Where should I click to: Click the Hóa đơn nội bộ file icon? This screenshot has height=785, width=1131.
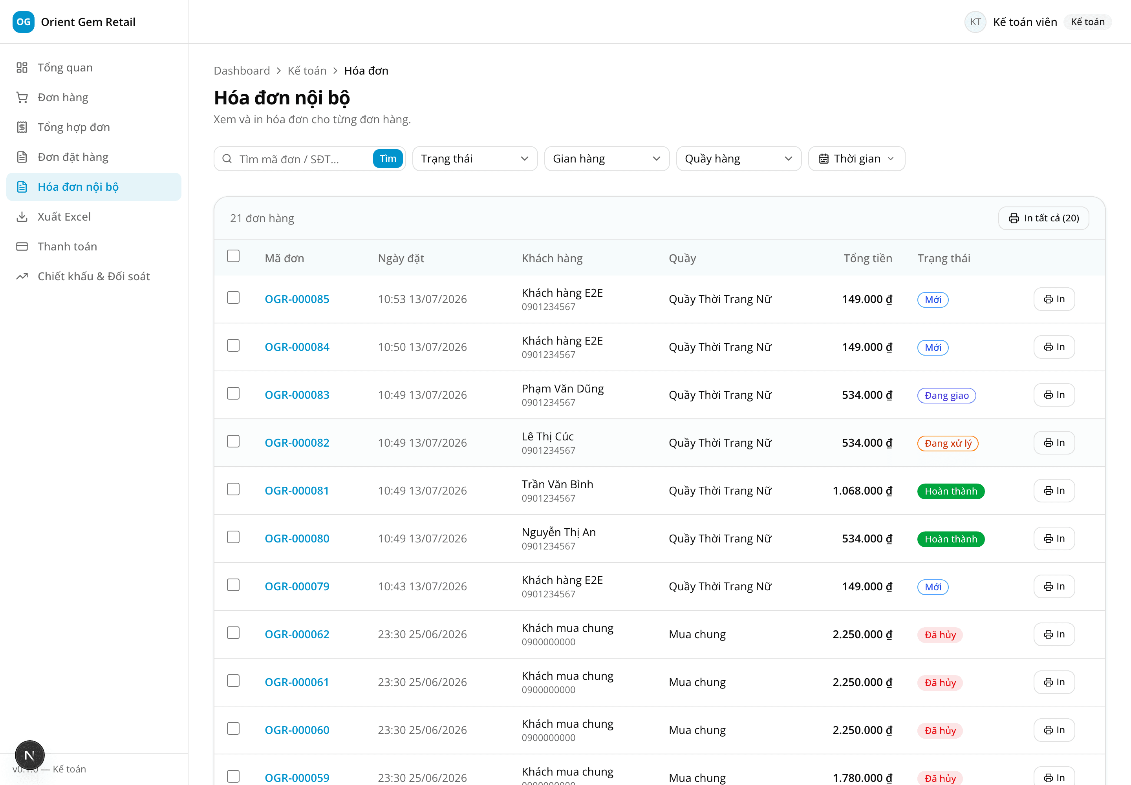pos(22,187)
